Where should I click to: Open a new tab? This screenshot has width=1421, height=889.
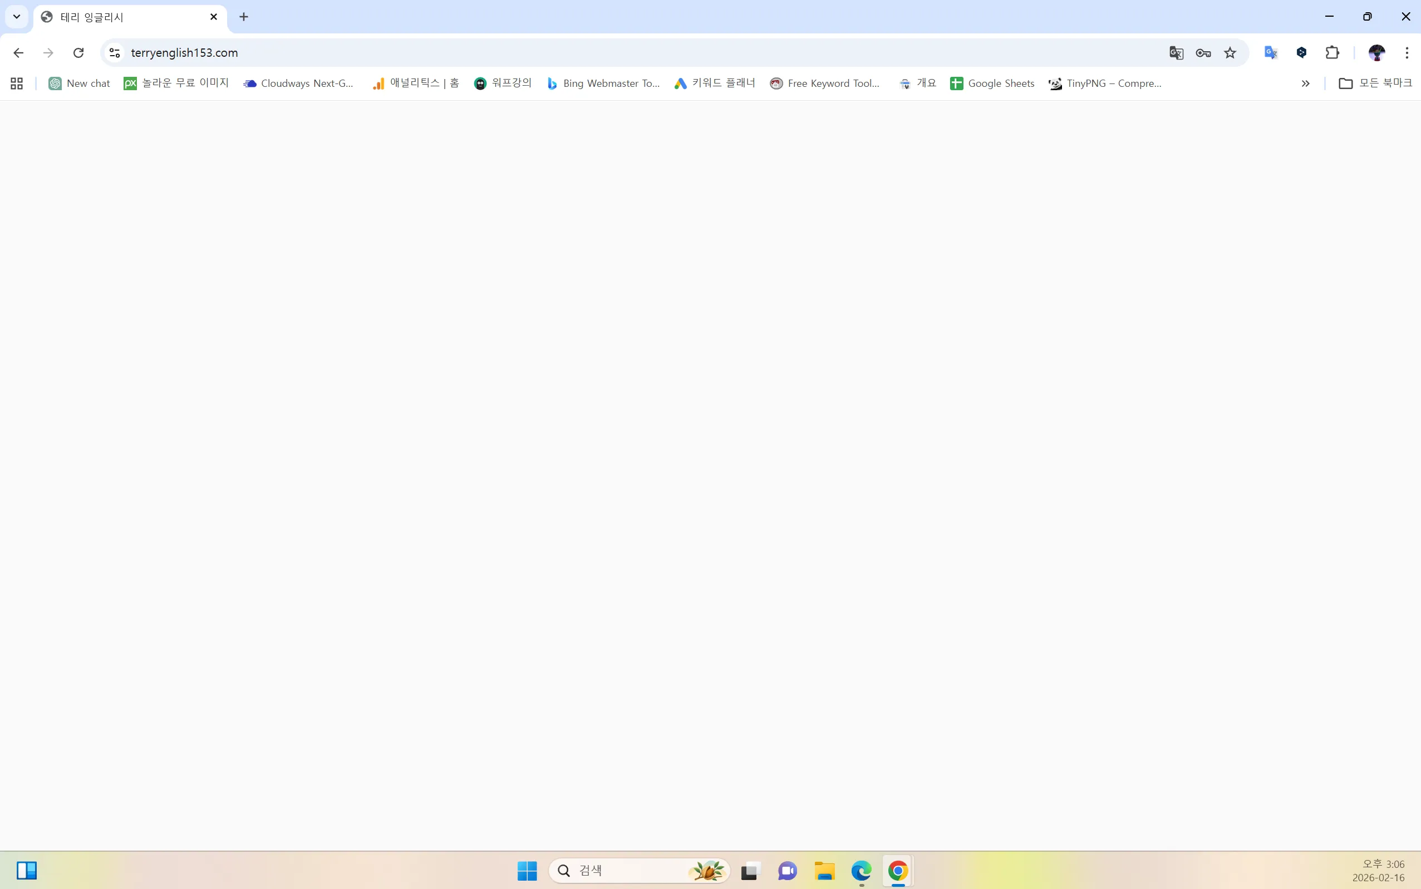[x=244, y=17]
